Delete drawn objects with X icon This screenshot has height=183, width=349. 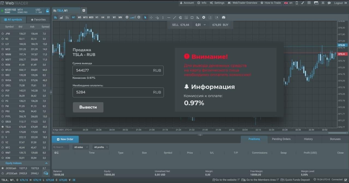click(204, 17)
